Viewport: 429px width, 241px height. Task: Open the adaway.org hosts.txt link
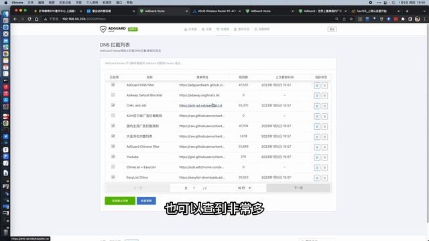coord(199,95)
